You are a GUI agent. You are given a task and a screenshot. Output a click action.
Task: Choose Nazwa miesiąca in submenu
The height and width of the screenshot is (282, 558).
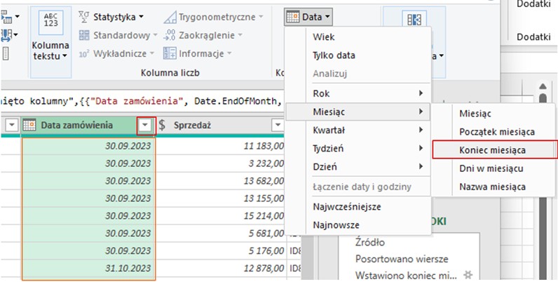point(494,187)
